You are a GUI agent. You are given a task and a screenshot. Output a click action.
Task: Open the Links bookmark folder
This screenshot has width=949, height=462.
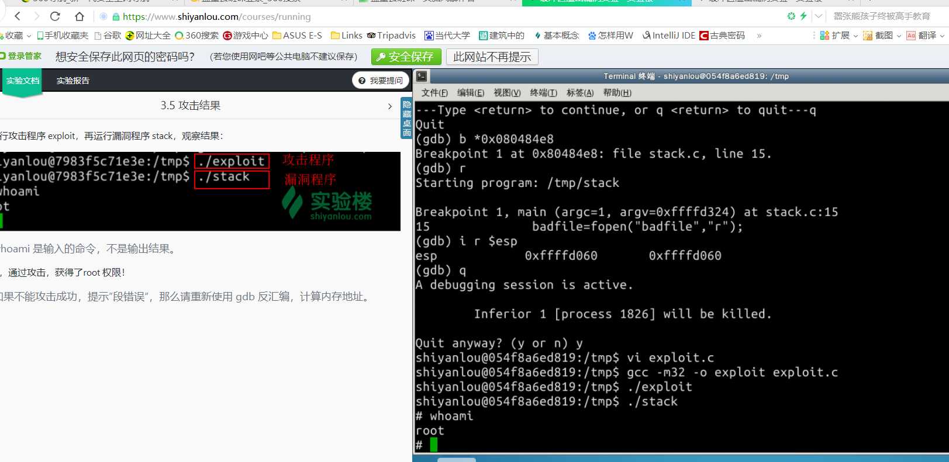coord(347,36)
